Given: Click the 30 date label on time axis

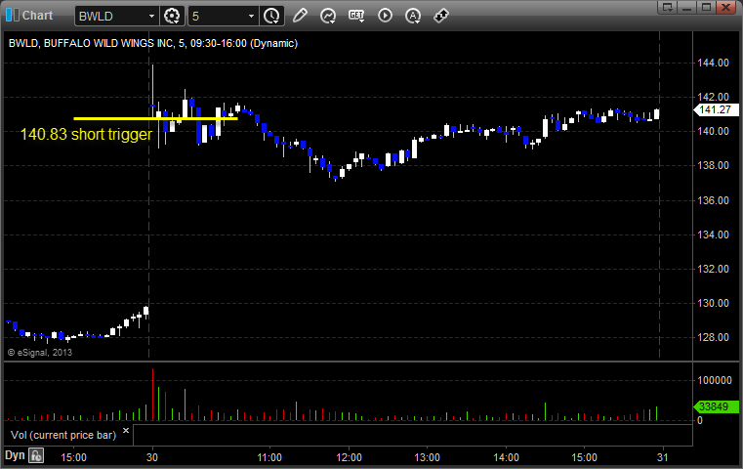Looking at the screenshot, I should tap(152, 457).
